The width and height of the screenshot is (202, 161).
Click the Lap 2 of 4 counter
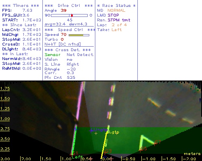119,25
